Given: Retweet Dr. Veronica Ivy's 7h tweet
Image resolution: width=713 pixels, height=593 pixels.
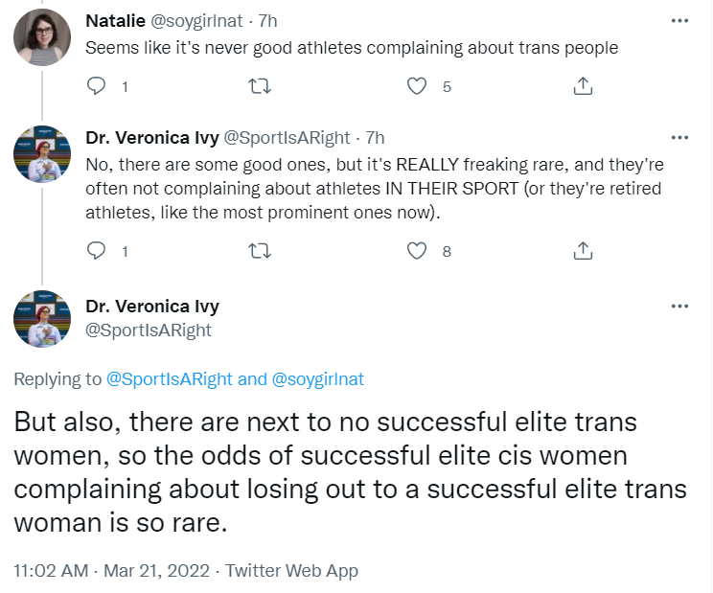Looking at the screenshot, I should (260, 251).
